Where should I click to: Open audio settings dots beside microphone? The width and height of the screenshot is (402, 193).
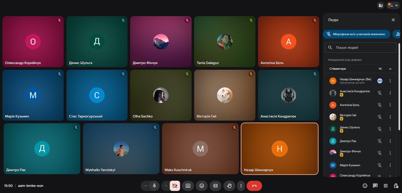[x=146, y=186]
